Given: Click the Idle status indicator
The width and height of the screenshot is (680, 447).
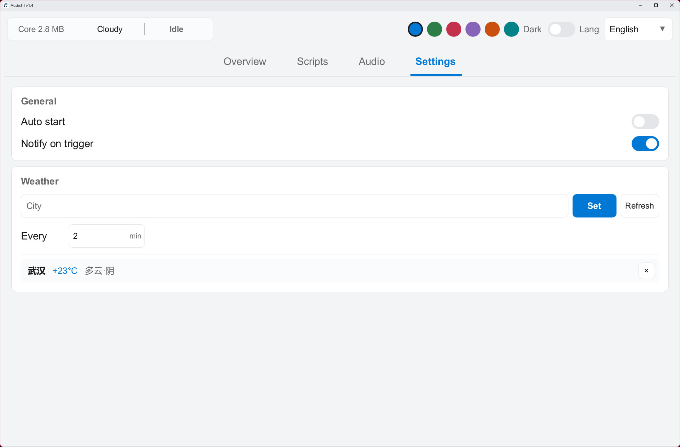Looking at the screenshot, I should [176, 29].
